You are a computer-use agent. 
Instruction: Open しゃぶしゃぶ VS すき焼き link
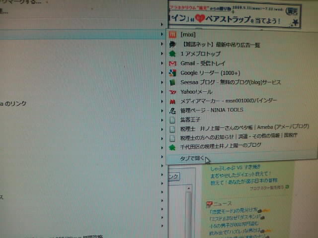(235, 168)
